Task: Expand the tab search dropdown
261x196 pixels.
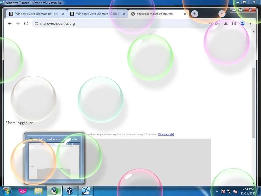Action: pos(222,14)
